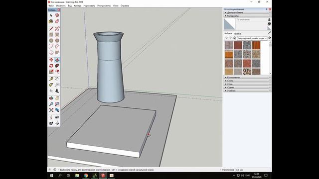The width and height of the screenshot is (319, 179).
Task: Click the materials back arrow button
Action: (x=226, y=38)
